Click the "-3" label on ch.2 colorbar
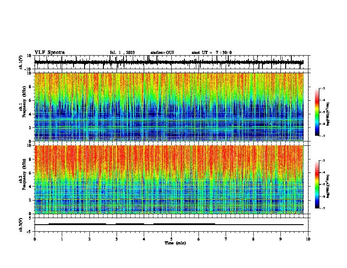This screenshot has width=347, height=268. pos(323,161)
